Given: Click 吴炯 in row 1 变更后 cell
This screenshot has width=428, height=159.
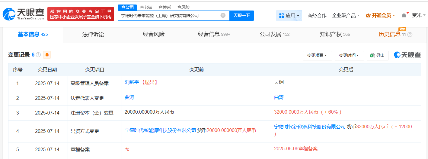Looking at the screenshot, I should pos(279,82).
